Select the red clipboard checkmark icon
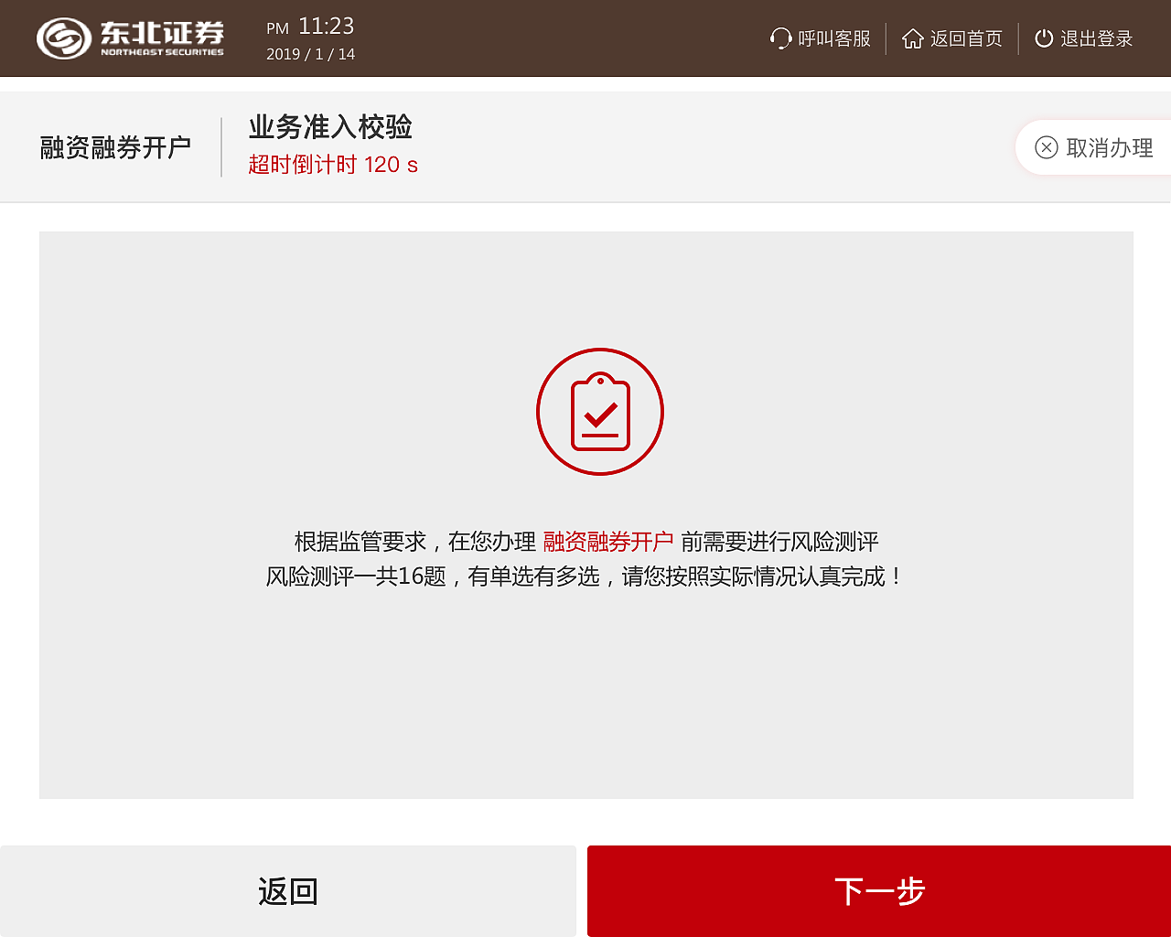The height and width of the screenshot is (937, 1171). coord(599,412)
